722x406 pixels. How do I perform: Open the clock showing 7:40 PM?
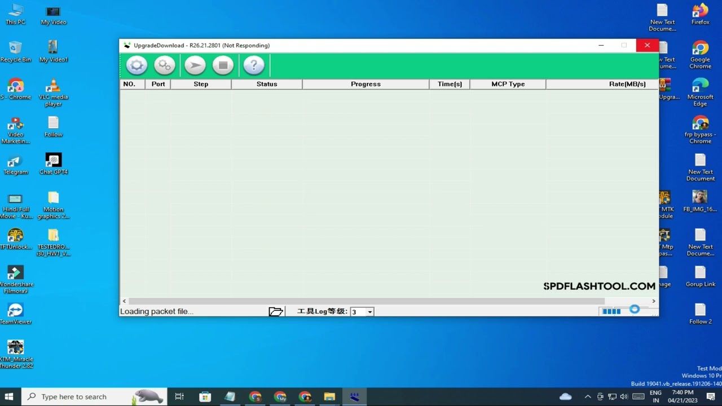point(683,397)
